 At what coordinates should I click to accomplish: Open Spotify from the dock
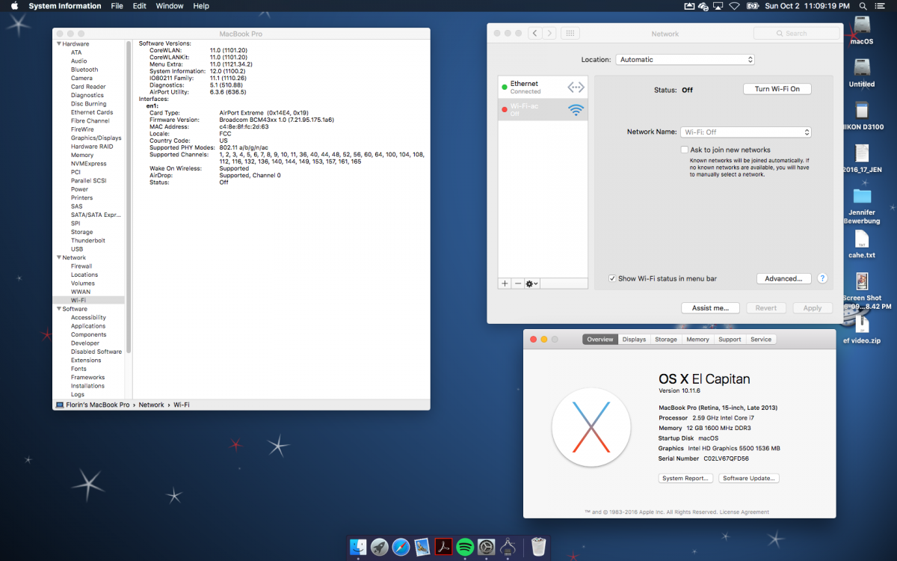(465, 547)
